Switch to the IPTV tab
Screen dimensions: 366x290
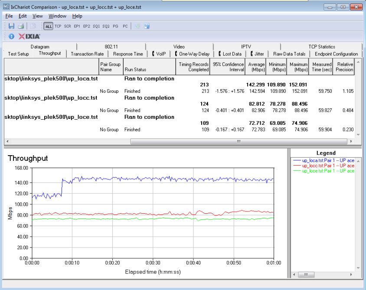point(246,47)
